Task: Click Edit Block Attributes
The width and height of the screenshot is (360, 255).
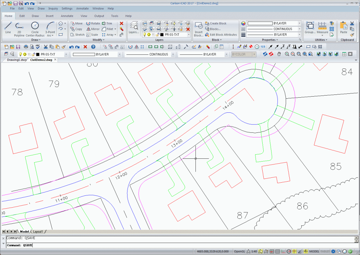Action: pyautogui.click(x=223, y=35)
